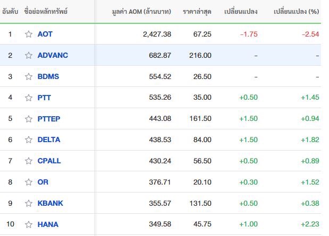Open the DELTA stock details link
The width and height of the screenshot is (329, 236).
pos(49,139)
